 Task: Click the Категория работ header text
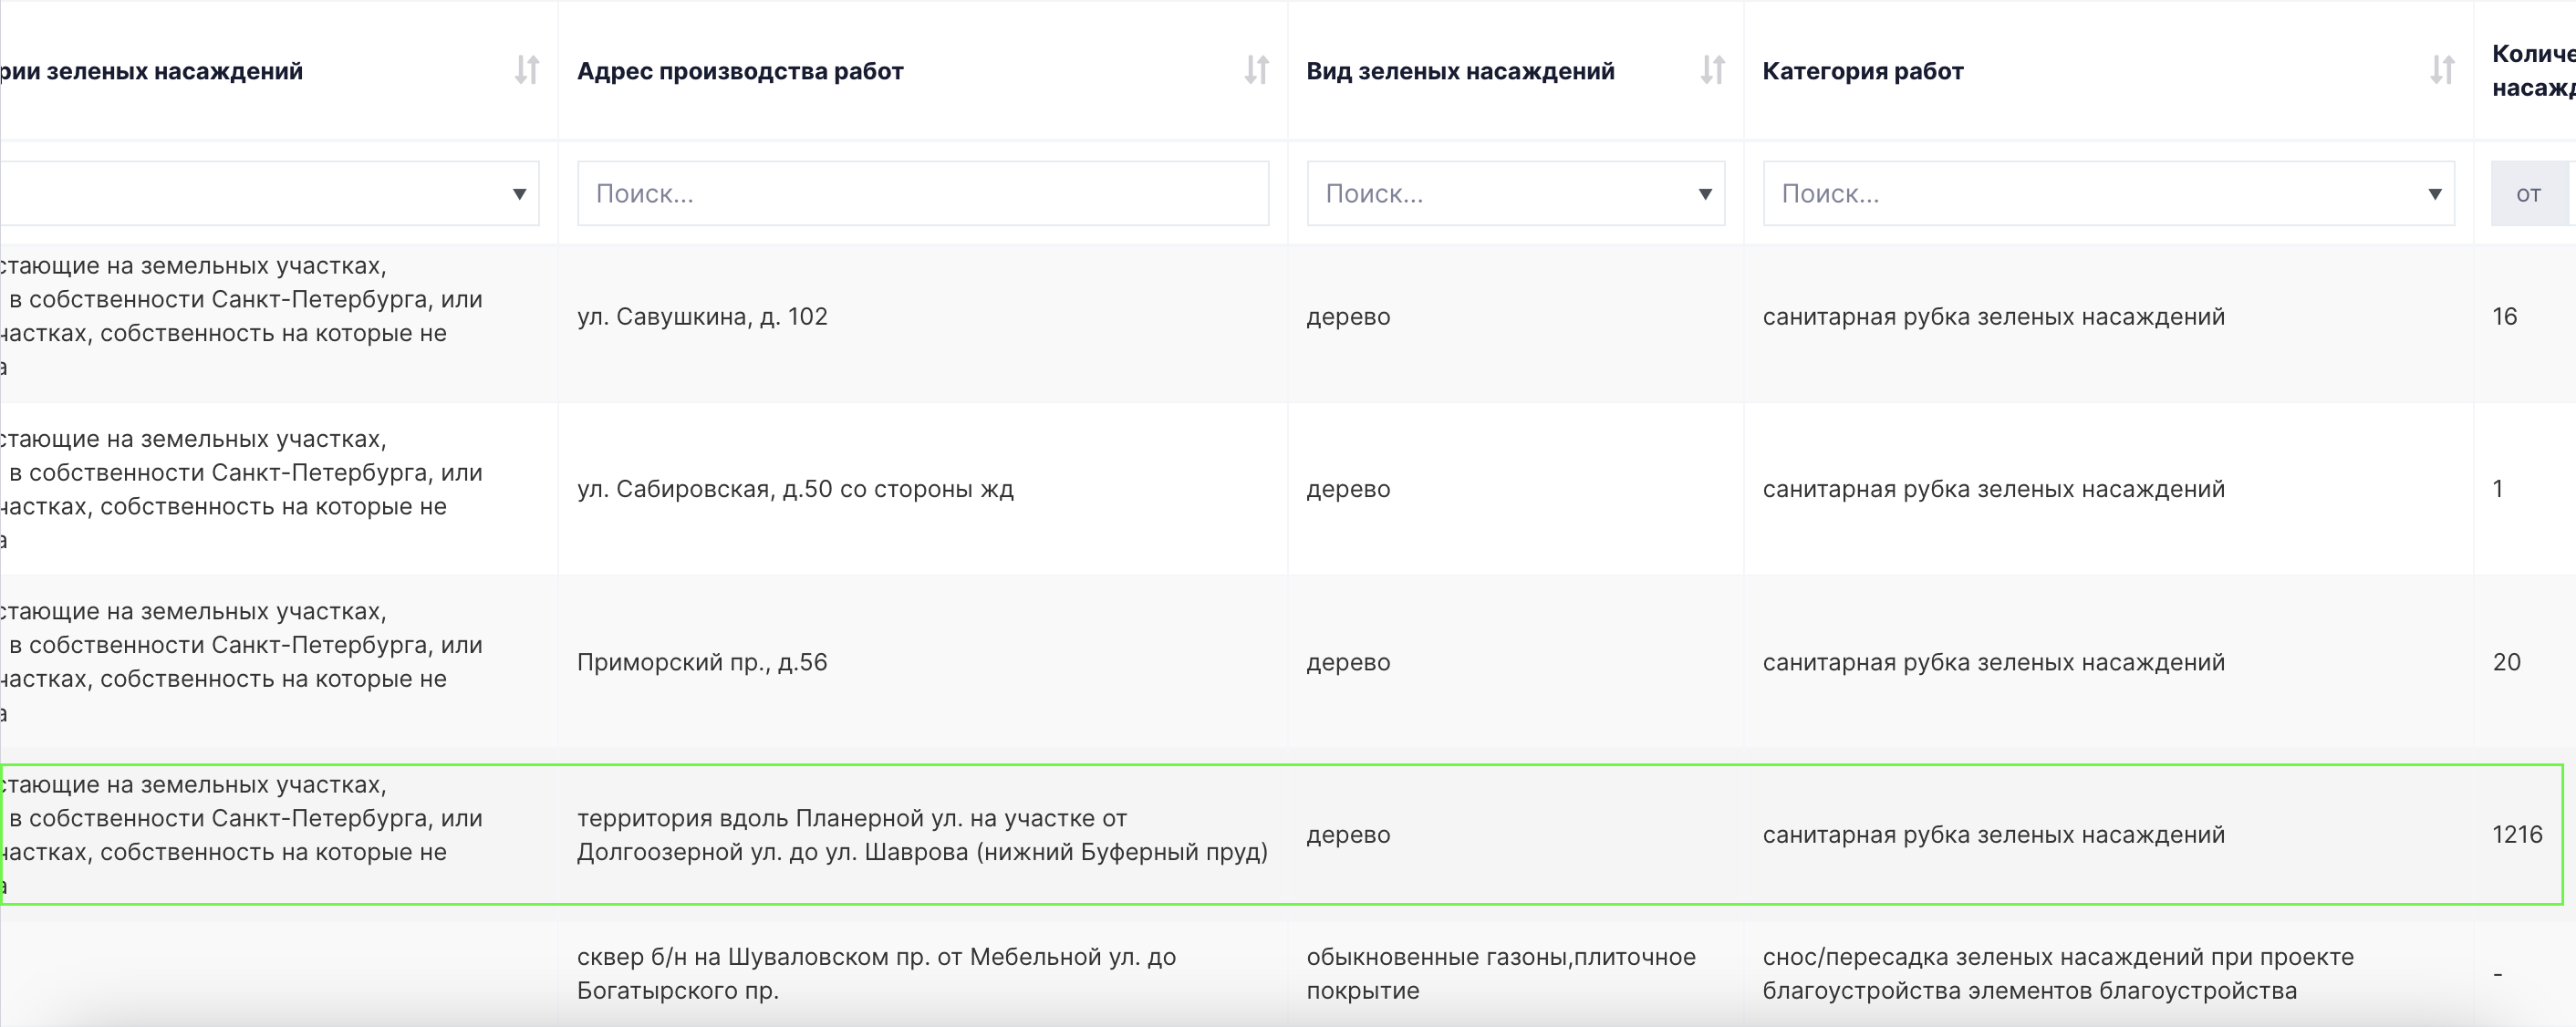click(x=1862, y=71)
